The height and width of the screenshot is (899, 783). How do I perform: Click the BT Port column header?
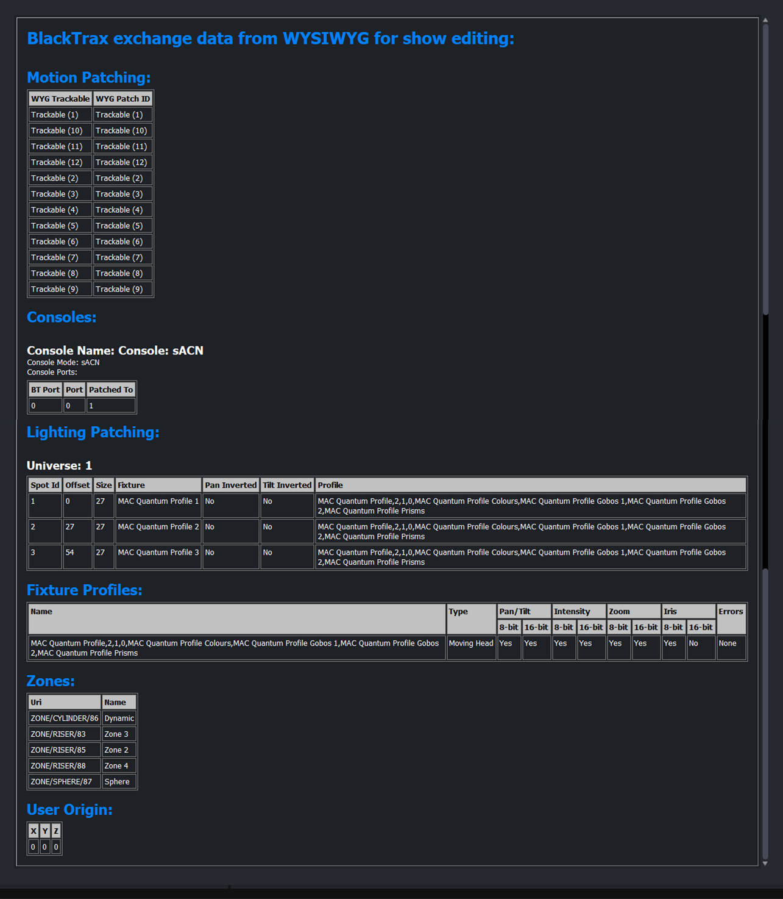(x=46, y=390)
